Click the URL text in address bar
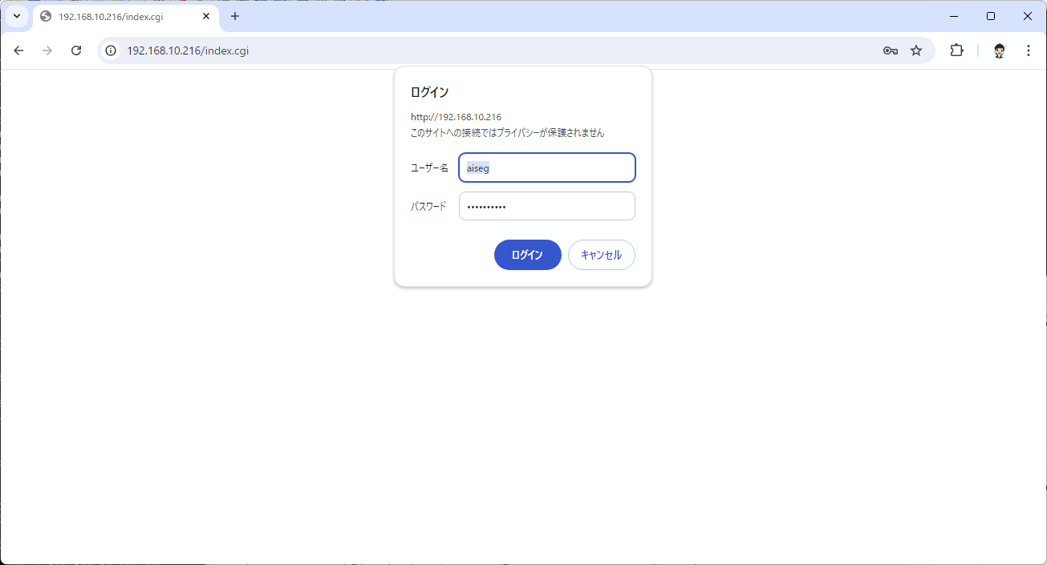 pos(188,50)
